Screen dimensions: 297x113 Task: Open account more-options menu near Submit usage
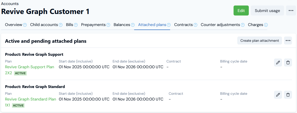(291, 10)
